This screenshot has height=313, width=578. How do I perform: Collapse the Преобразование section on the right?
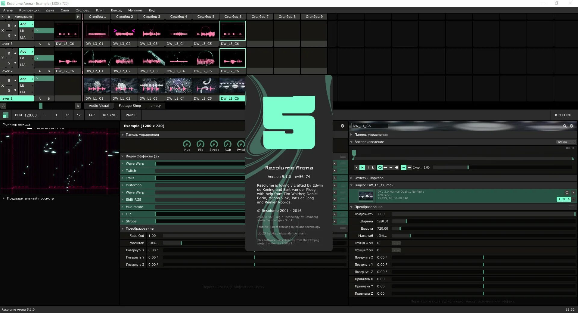351,207
